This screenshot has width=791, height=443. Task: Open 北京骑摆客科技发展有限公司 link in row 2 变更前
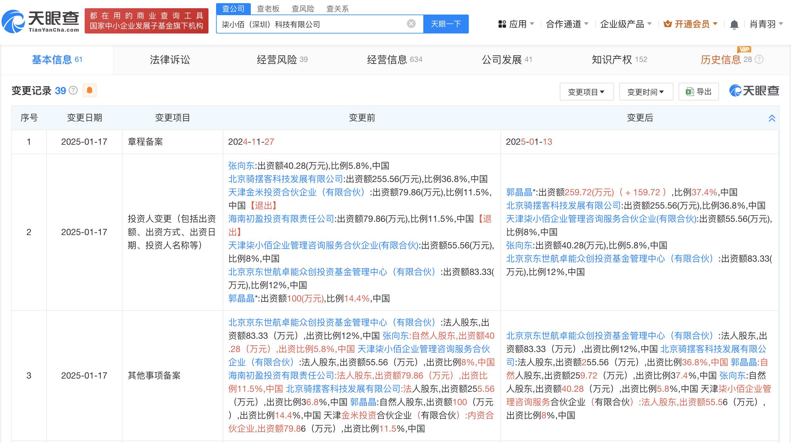tap(286, 179)
